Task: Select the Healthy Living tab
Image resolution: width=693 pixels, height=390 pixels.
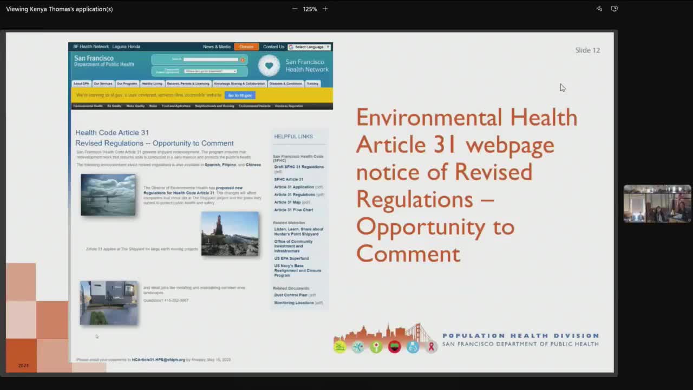Action: tap(152, 83)
